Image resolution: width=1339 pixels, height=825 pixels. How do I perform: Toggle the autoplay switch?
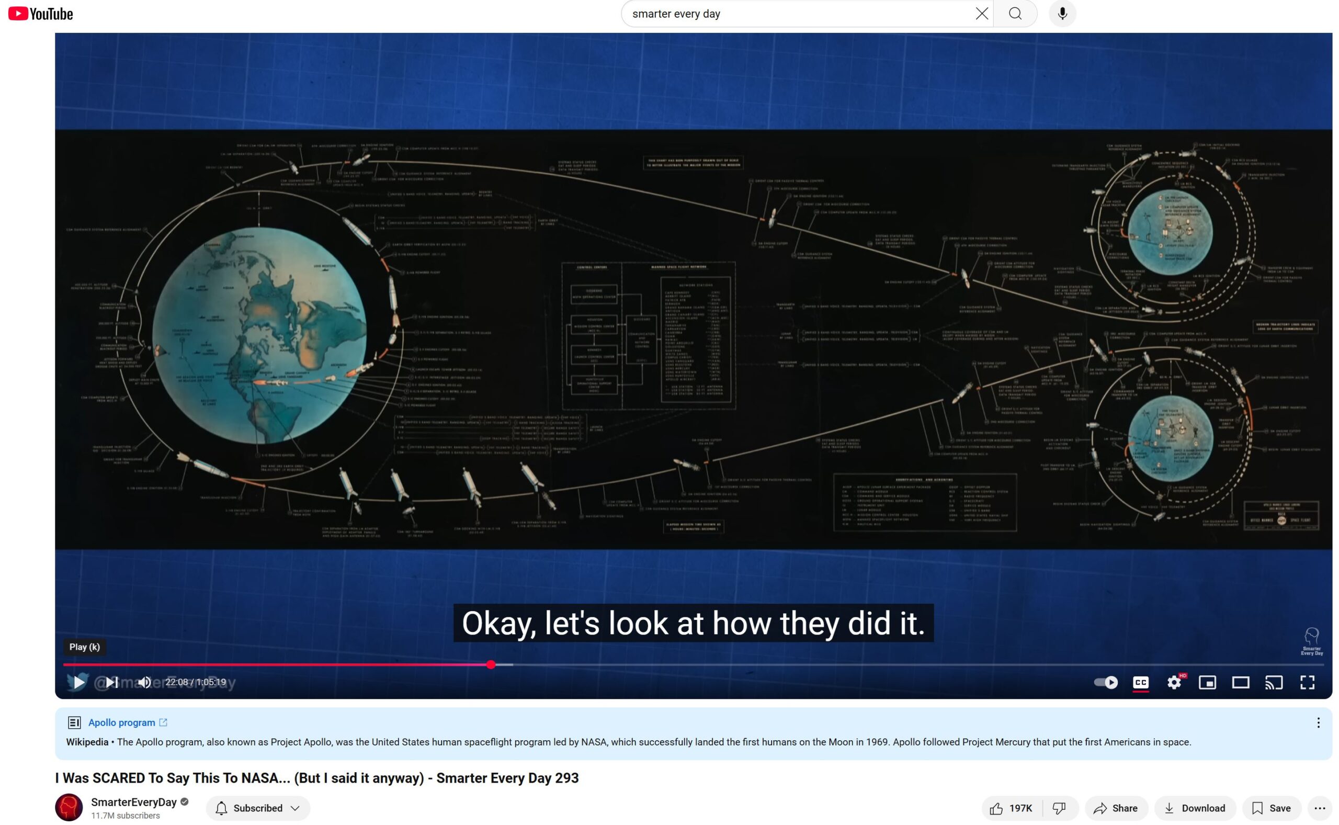coord(1106,682)
